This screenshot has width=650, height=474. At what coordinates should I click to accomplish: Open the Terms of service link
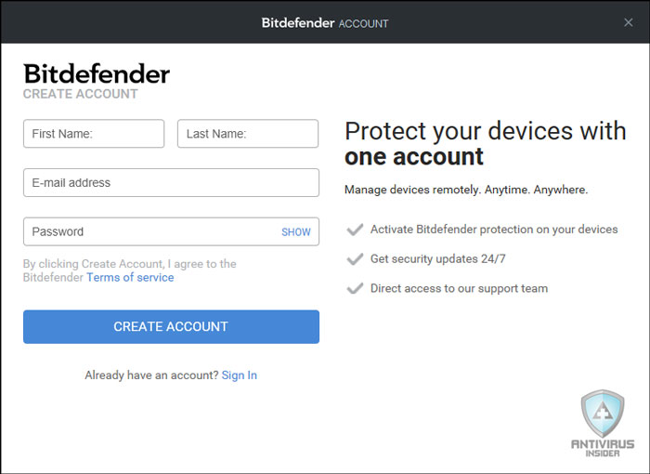(130, 277)
